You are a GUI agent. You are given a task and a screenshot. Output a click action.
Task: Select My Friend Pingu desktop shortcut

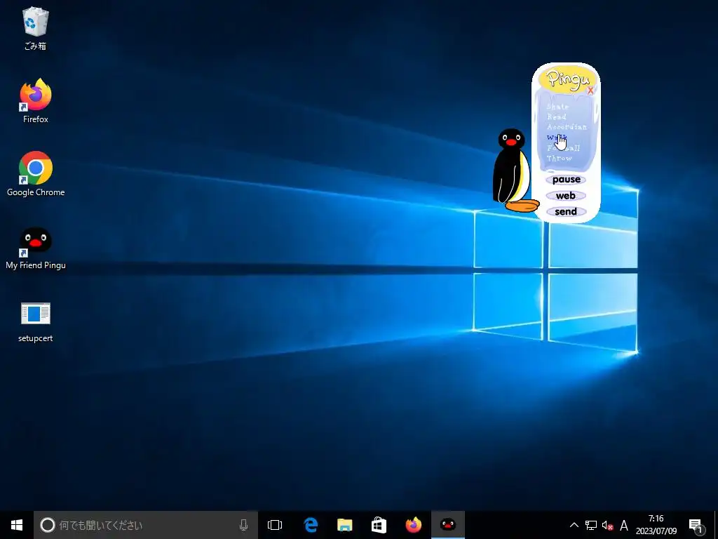coord(36,248)
